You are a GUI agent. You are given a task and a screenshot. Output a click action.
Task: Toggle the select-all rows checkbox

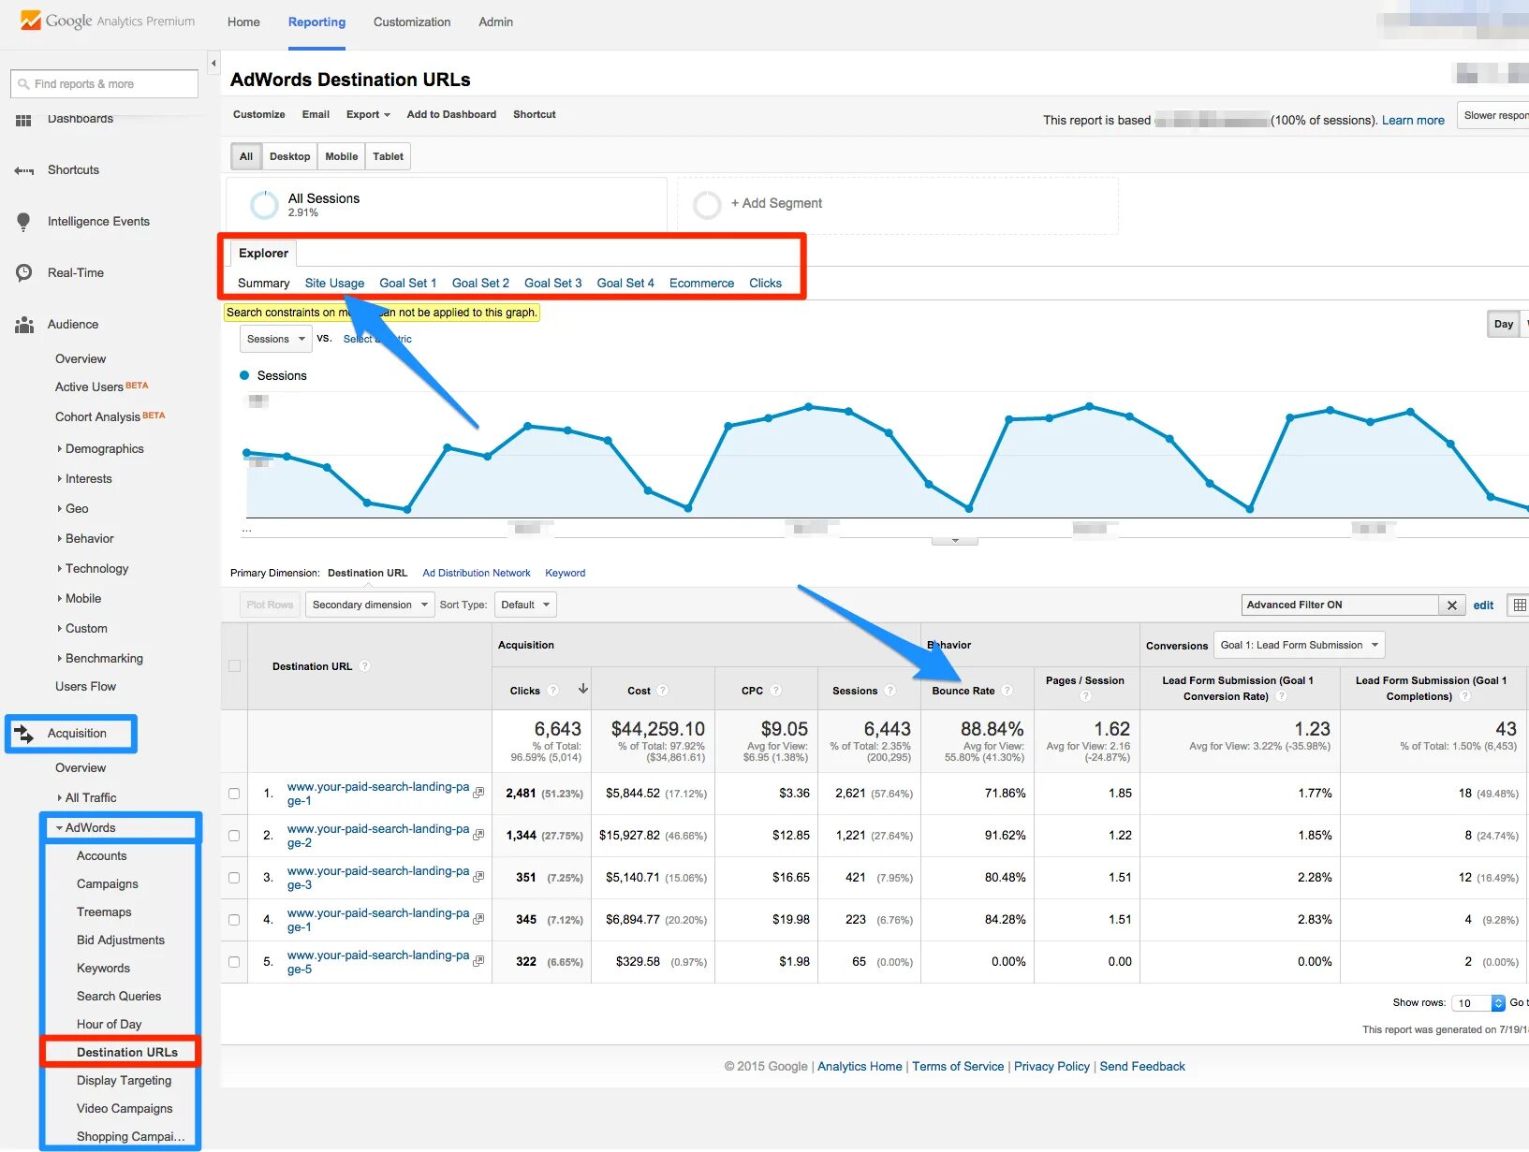[234, 666]
